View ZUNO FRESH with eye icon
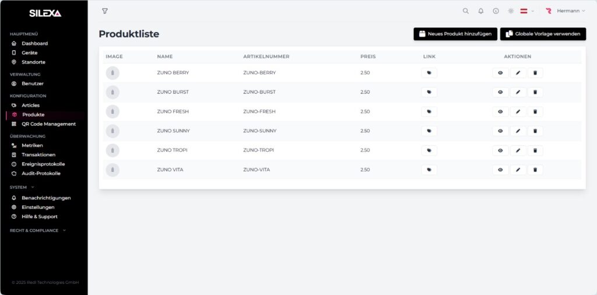The width and height of the screenshot is (597, 295). click(x=500, y=111)
